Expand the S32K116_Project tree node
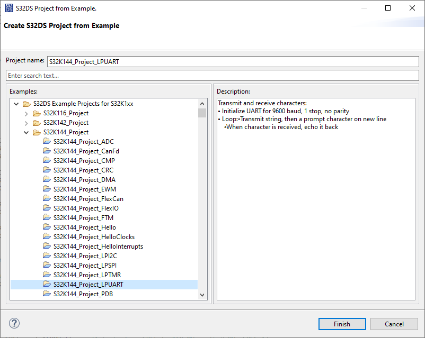This screenshot has width=425, height=338. tap(26, 113)
